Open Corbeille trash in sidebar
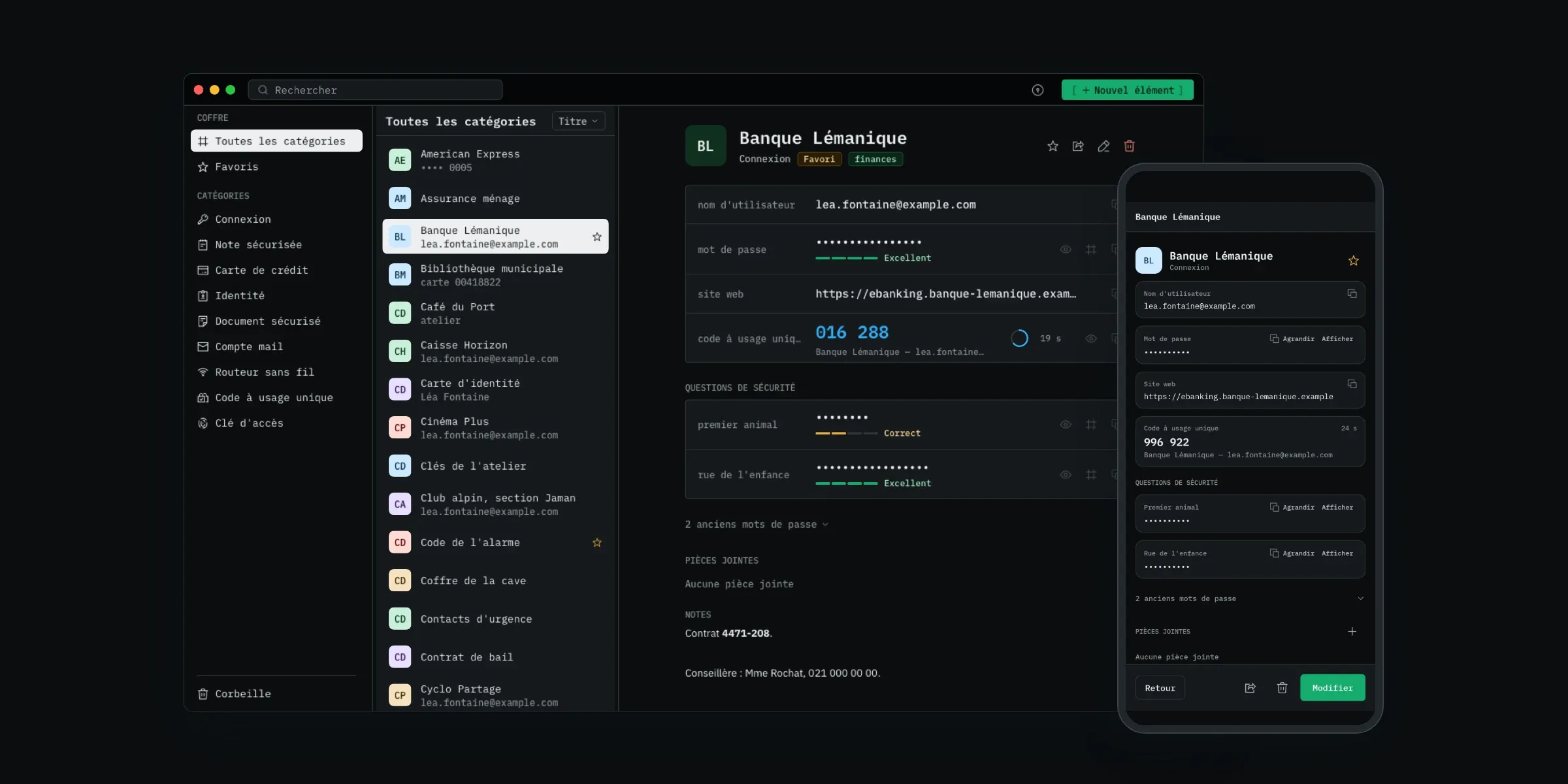Image resolution: width=1568 pixels, height=784 pixels. pos(276,694)
